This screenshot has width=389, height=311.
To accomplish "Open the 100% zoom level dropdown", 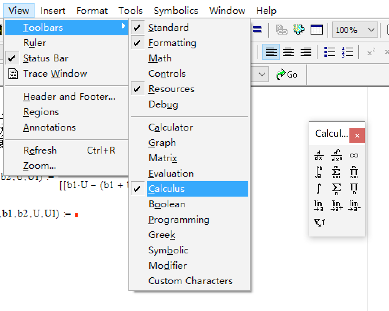I will [x=371, y=30].
